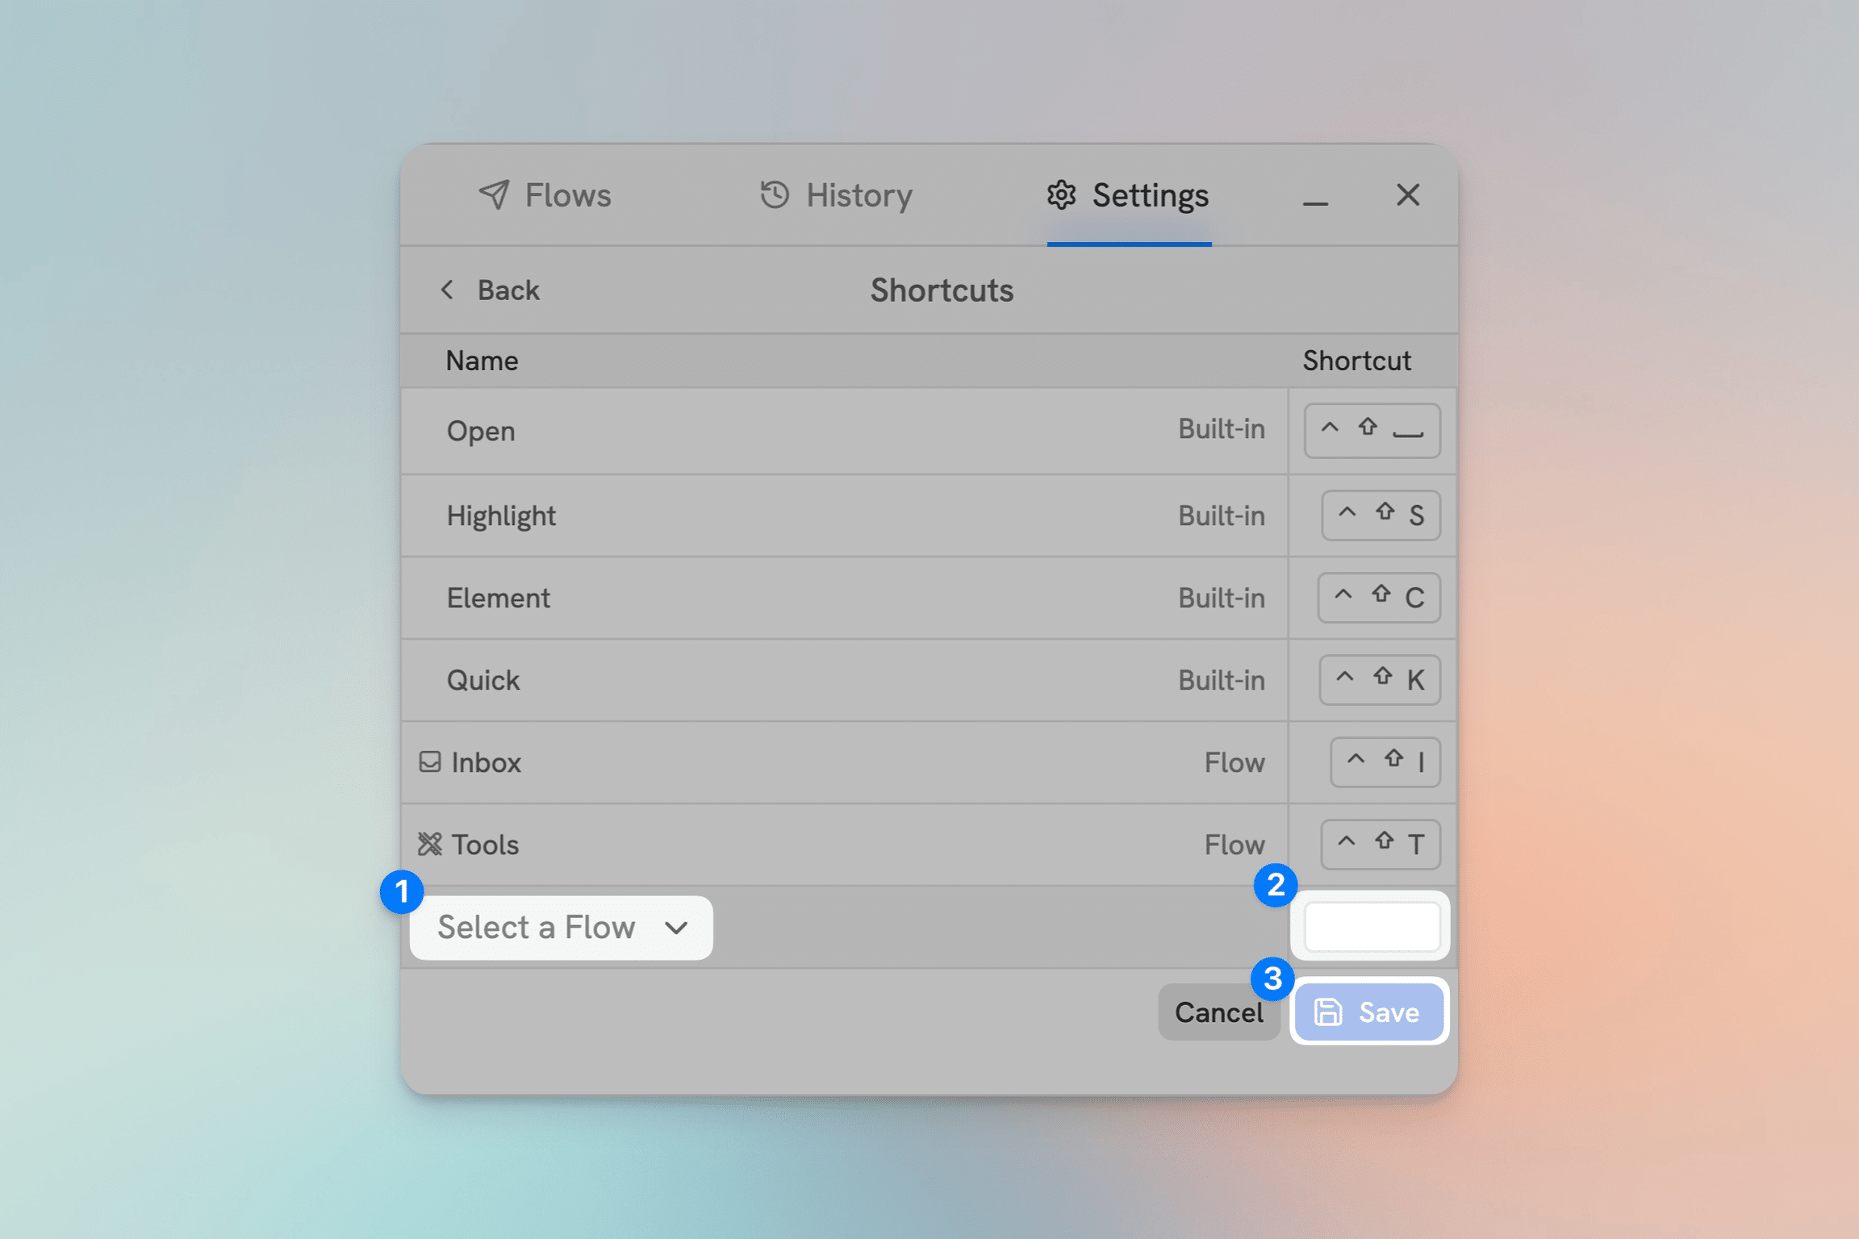Edit the Open shortcut key box

1372,431
